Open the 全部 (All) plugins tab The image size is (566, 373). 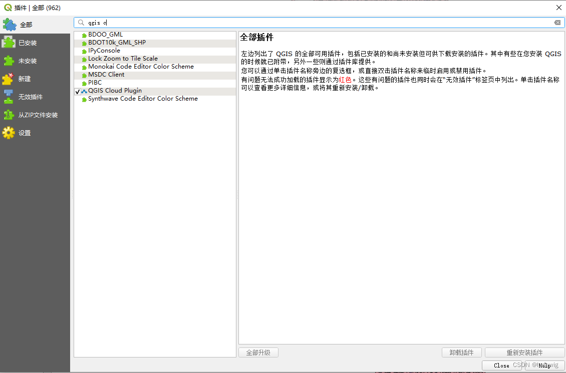pyautogui.click(x=35, y=25)
